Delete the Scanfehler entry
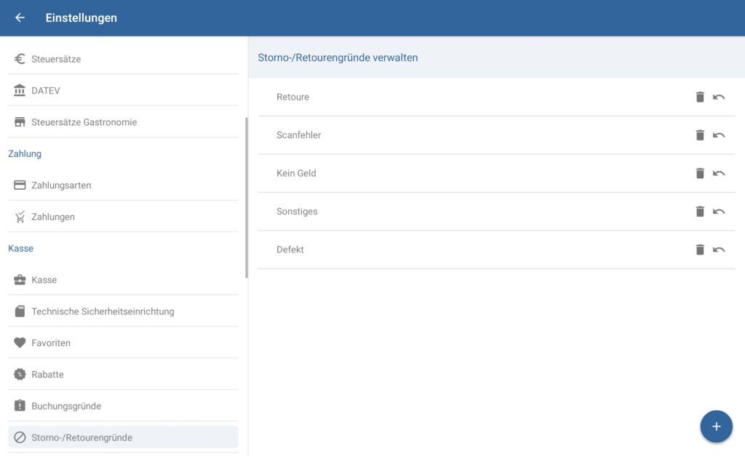 (x=700, y=135)
